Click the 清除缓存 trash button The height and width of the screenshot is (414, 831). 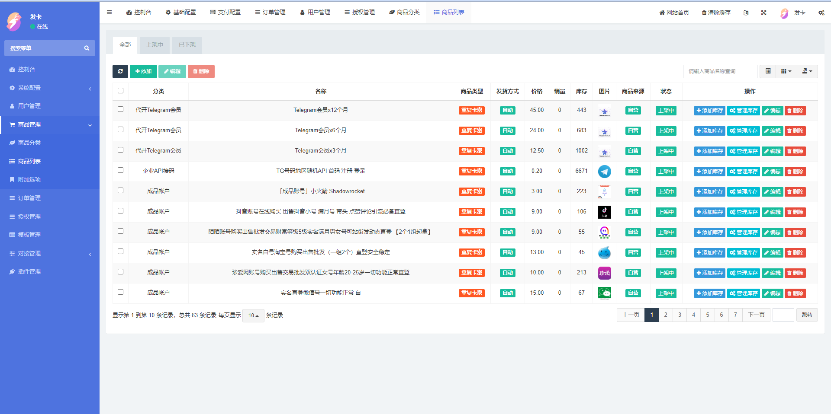click(716, 13)
